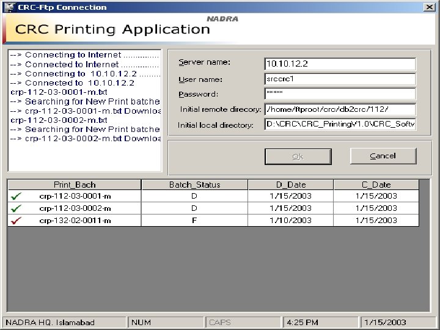Click the 'Server name:' label
The image size is (440, 330).
click(x=204, y=62)
